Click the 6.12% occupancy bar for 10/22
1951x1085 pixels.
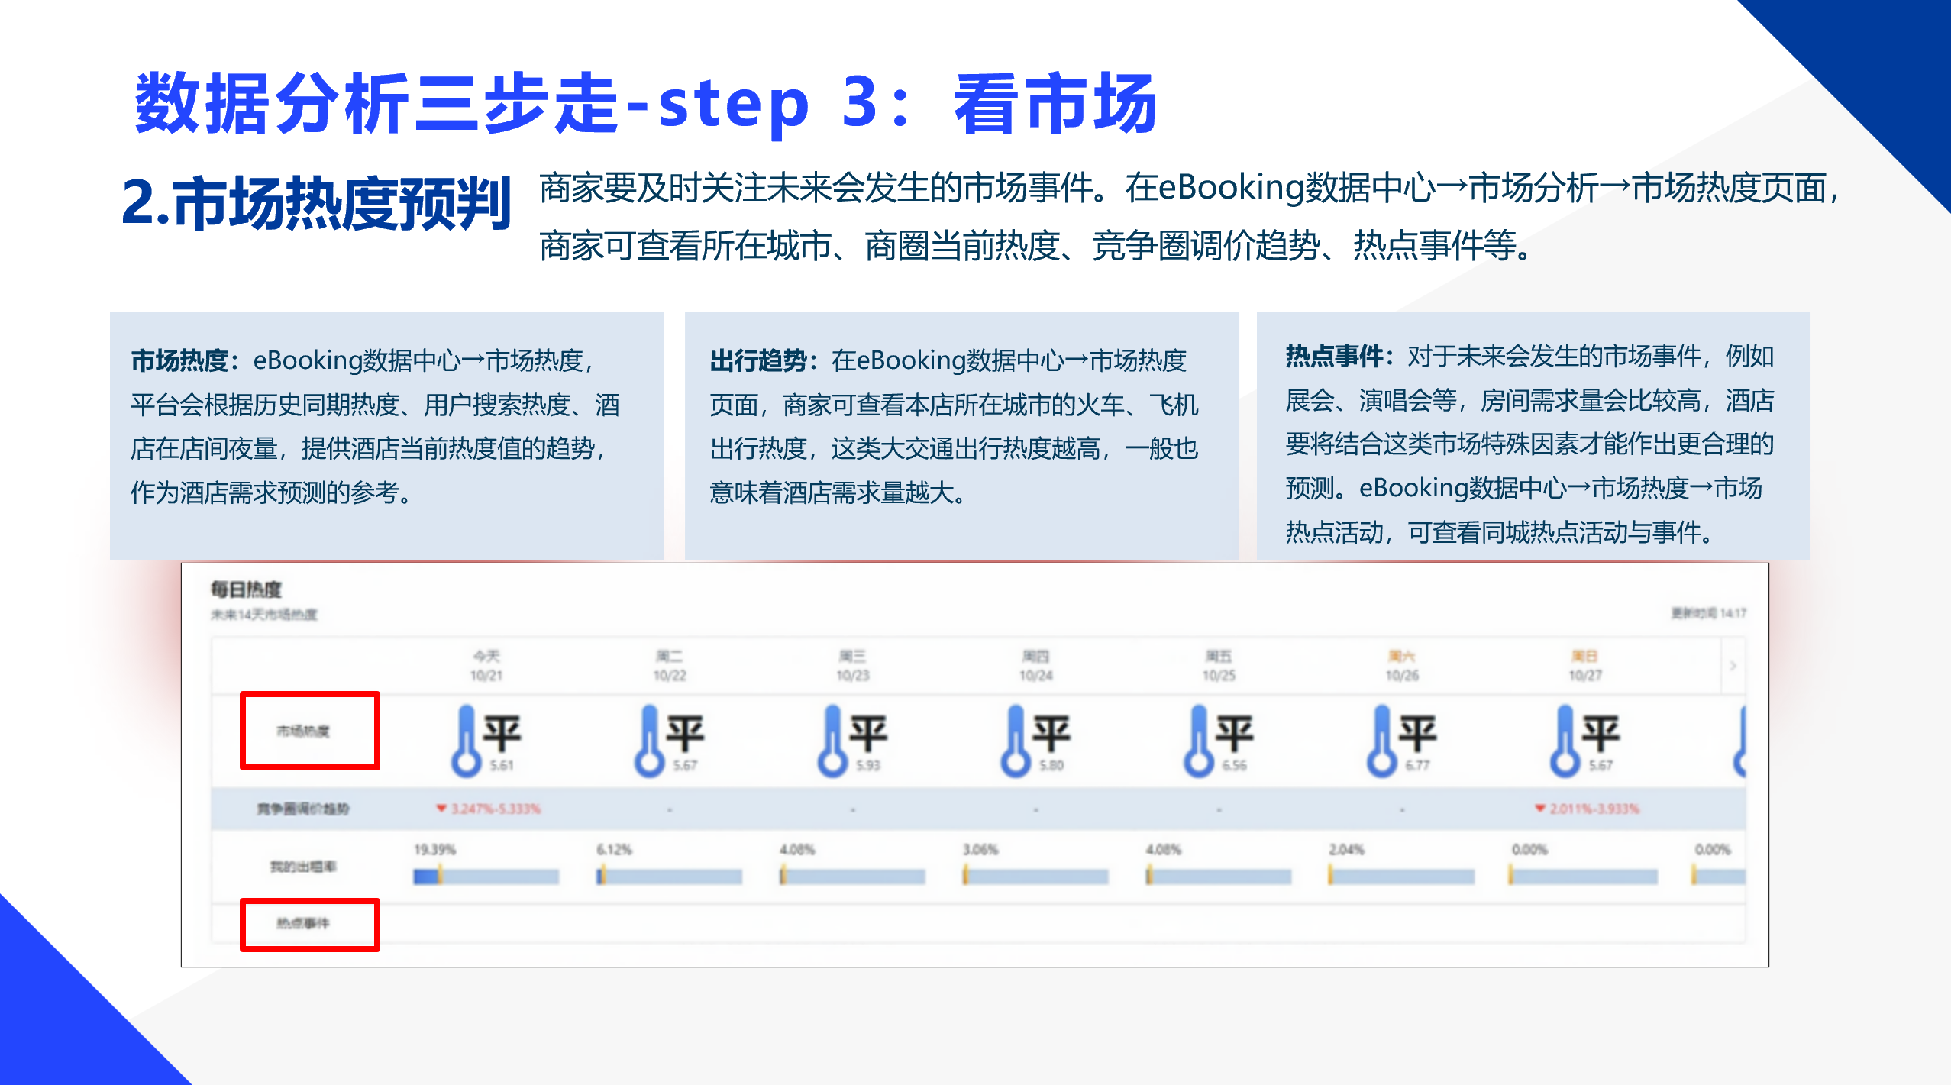669,877
